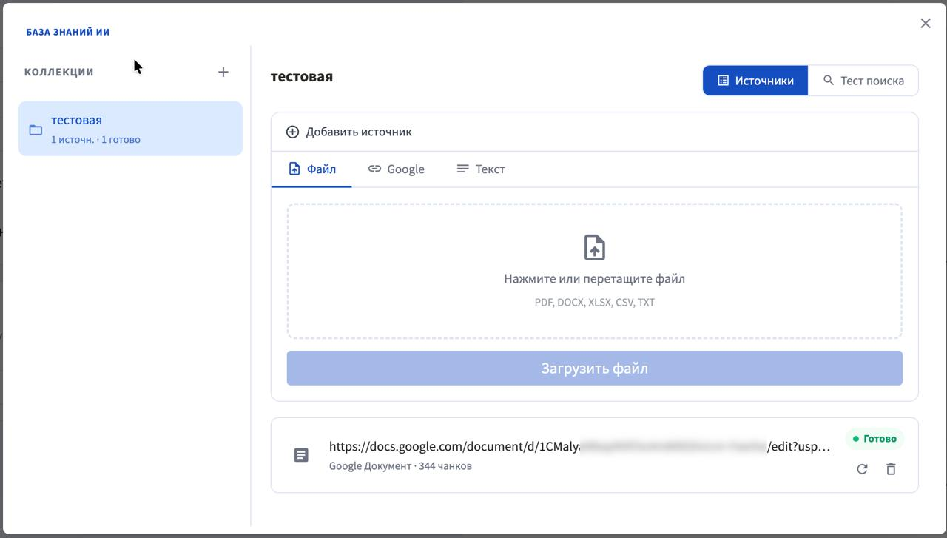
Task: Click the magnifier icon in Тест поиска
Action: [x=829, y=81]
